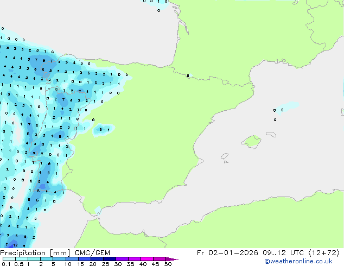Click the legend label '45'
The image size is (344, 266).
tap(155, 264)
